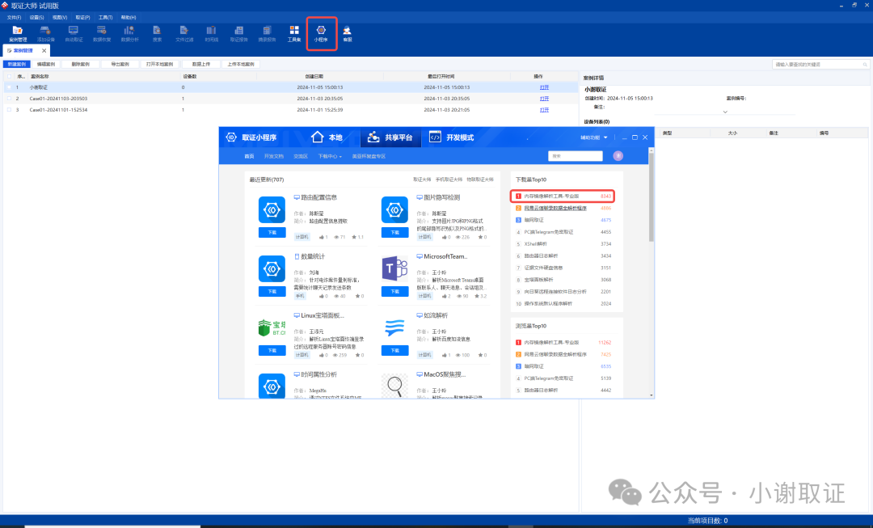Switch to the 开发模式 tab
The width and height of the screenshot is (873, 528).
click(x=452, y=137)
